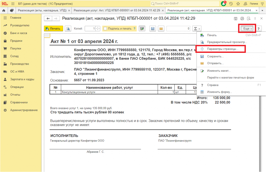Click the save floppy disk toolbar icon
The image size is (266, 172).
click(153, 28)
